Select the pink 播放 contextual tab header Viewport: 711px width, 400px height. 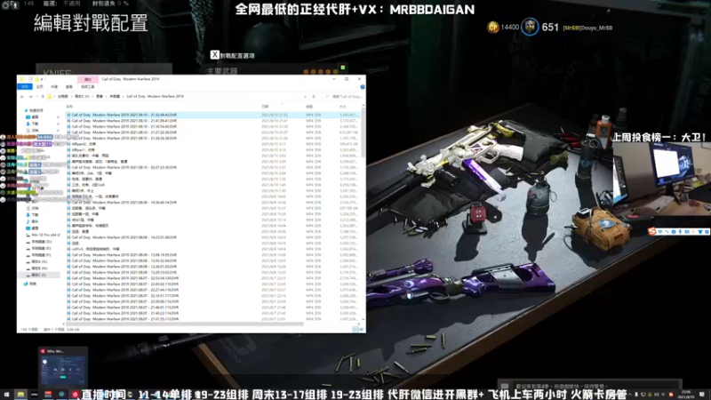click(x=87, y=79)
